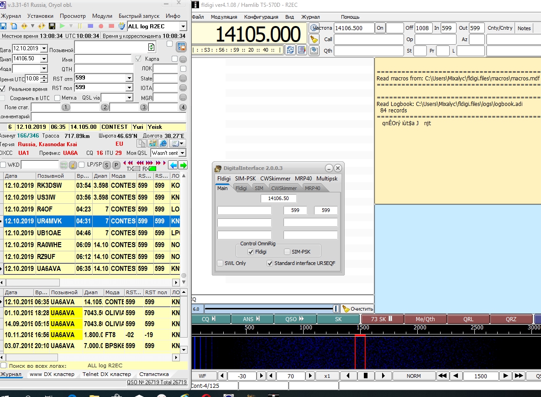Image resolution: width=541 pixels, height=397 pixels.
Task: Expand the Моя QSL 'Wasn't sent' dropdown
Action: [x=183, y=153]
